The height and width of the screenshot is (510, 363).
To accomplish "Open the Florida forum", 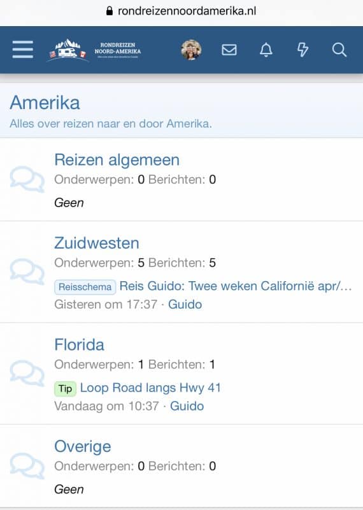I will click(79, 345).
